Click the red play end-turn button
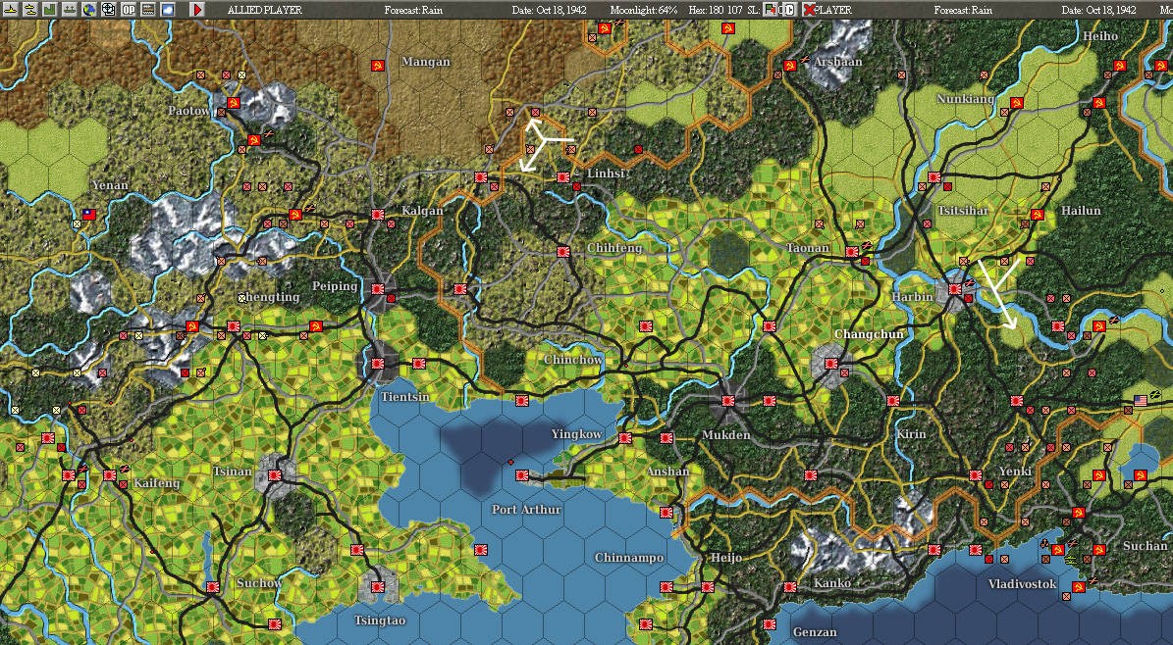Viewport: 1173px width, 645px height. (x=196, y=10)
